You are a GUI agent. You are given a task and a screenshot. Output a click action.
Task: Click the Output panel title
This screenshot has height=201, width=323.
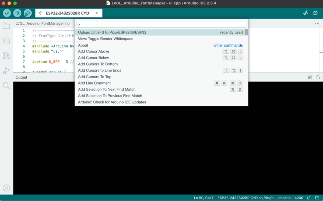[x=21, y=77]
